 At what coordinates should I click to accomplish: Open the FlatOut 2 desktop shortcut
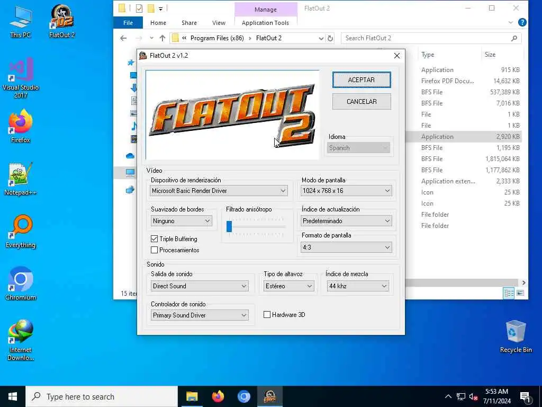click(x=62, y=21)
